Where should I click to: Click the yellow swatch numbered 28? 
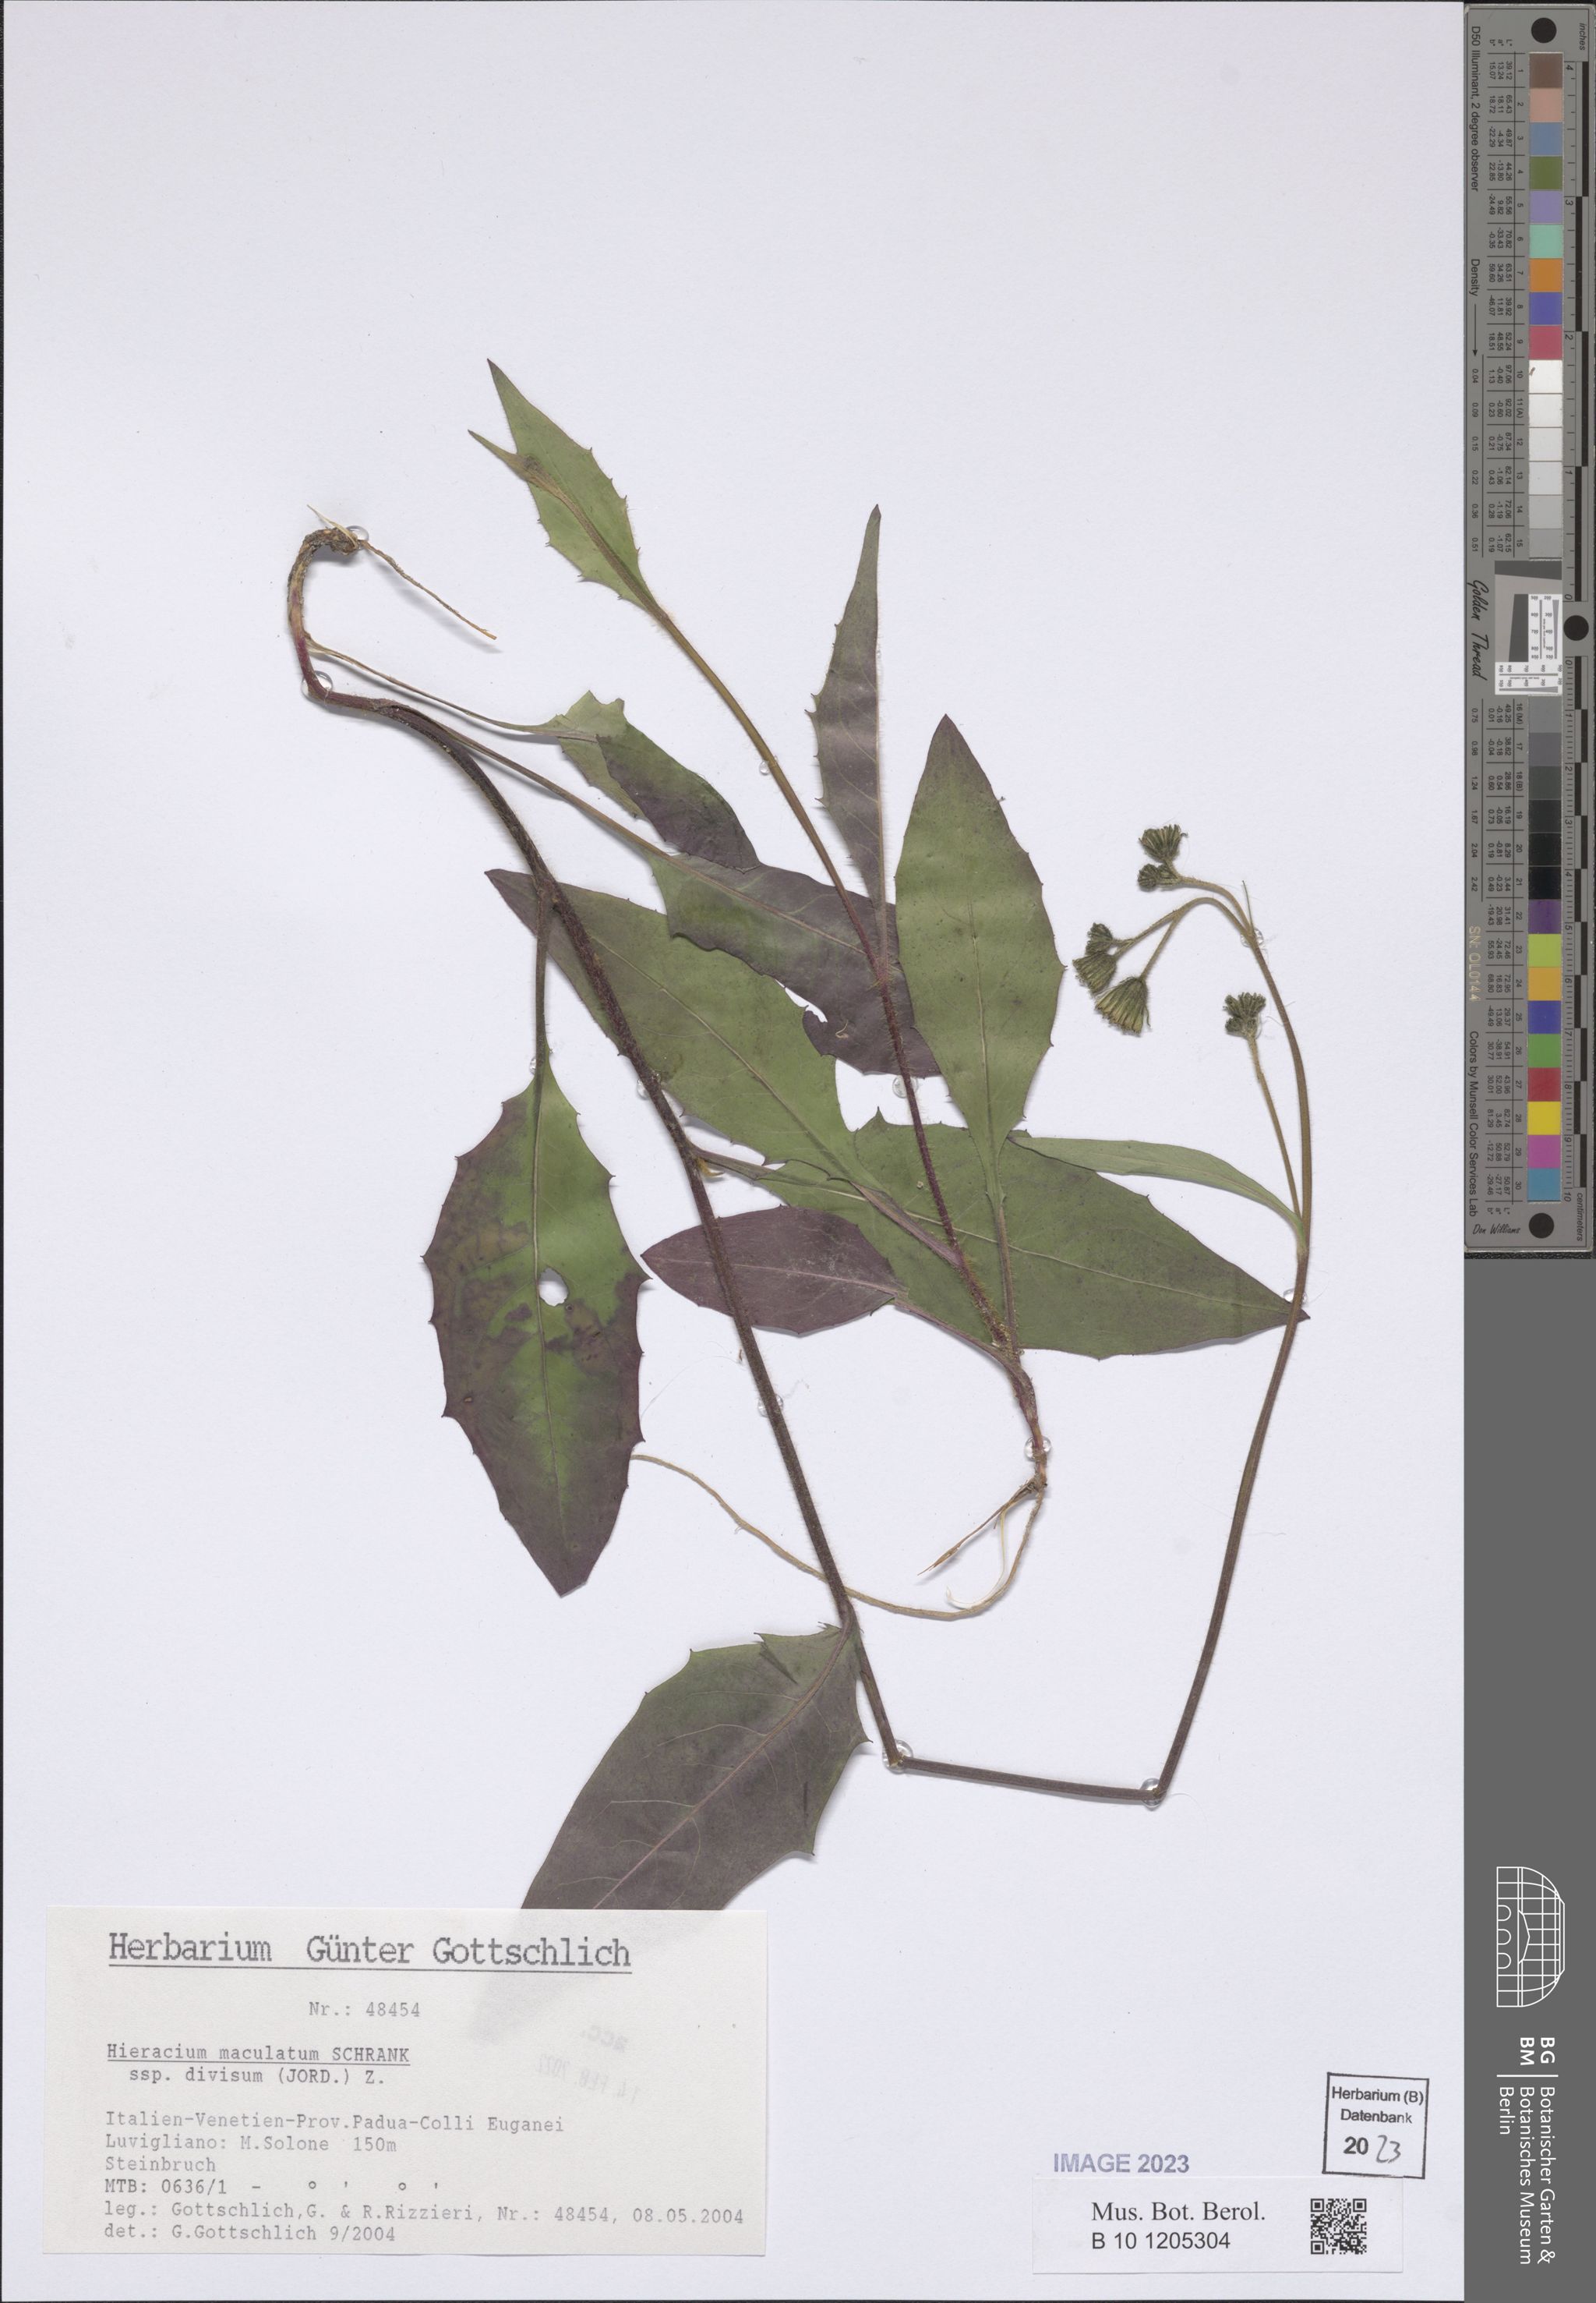pyautogui.click(x=1545, y=1117)
